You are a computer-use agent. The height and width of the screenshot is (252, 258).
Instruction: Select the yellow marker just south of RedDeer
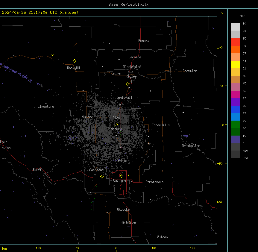point(127,84)
